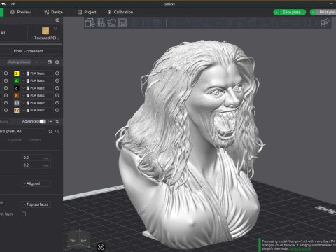Viewport: 336px width, 252px height.
Task: Click the lower 0.2 mm input field
Action: (36, 165)
